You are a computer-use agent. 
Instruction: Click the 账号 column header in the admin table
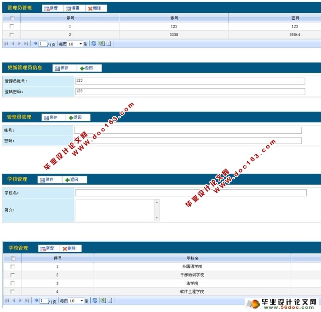[174, 18]
